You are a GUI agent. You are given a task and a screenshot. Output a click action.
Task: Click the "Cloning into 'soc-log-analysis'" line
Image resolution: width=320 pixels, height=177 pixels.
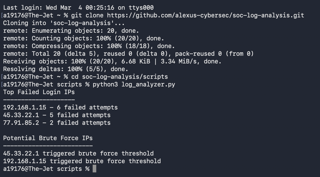click(64, 23)
